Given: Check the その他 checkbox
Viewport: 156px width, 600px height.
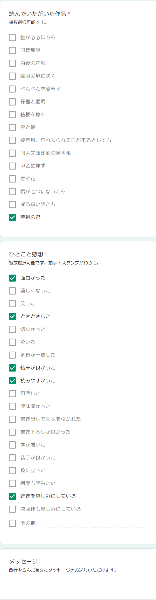Looking at the screenshot, I should [12, 523].
